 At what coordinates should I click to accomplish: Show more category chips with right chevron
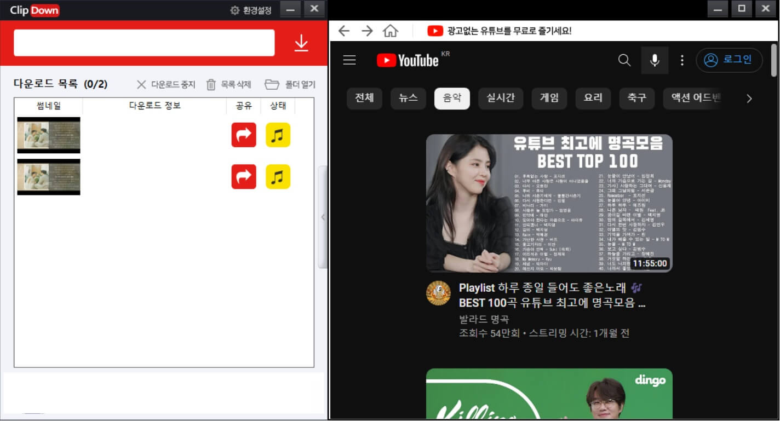(x=749, y=99)
